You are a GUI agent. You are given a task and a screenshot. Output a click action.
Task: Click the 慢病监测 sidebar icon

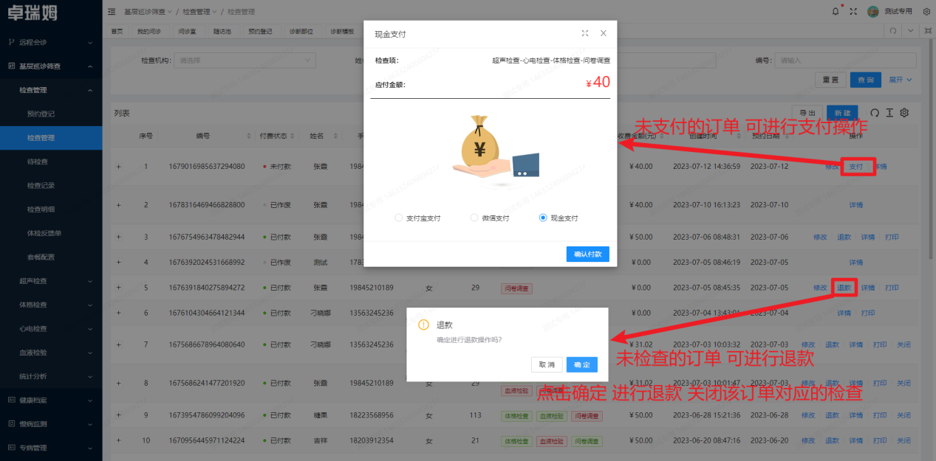(11, 423)
